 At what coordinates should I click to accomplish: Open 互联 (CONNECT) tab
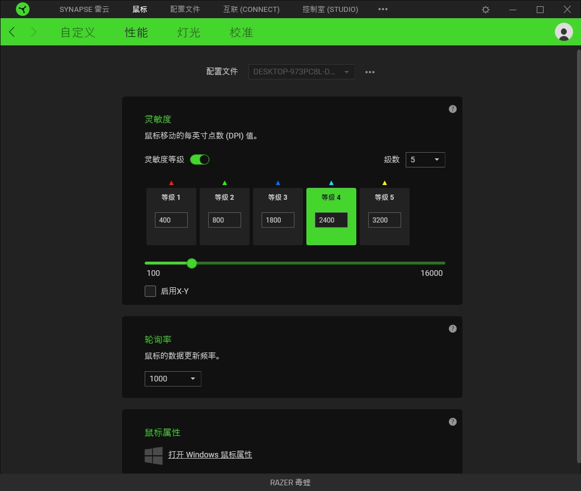[251, 9]
